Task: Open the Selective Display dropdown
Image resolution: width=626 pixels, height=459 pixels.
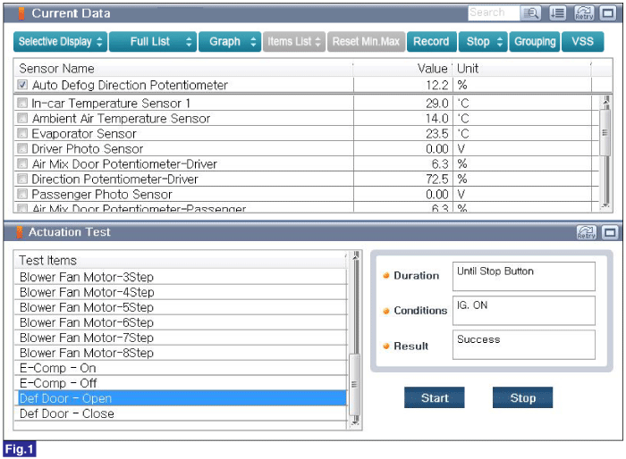Action: 60,41
